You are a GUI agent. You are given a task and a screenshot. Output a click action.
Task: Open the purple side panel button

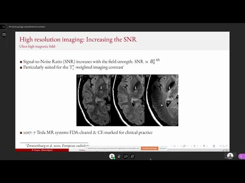tap(241, 156)
